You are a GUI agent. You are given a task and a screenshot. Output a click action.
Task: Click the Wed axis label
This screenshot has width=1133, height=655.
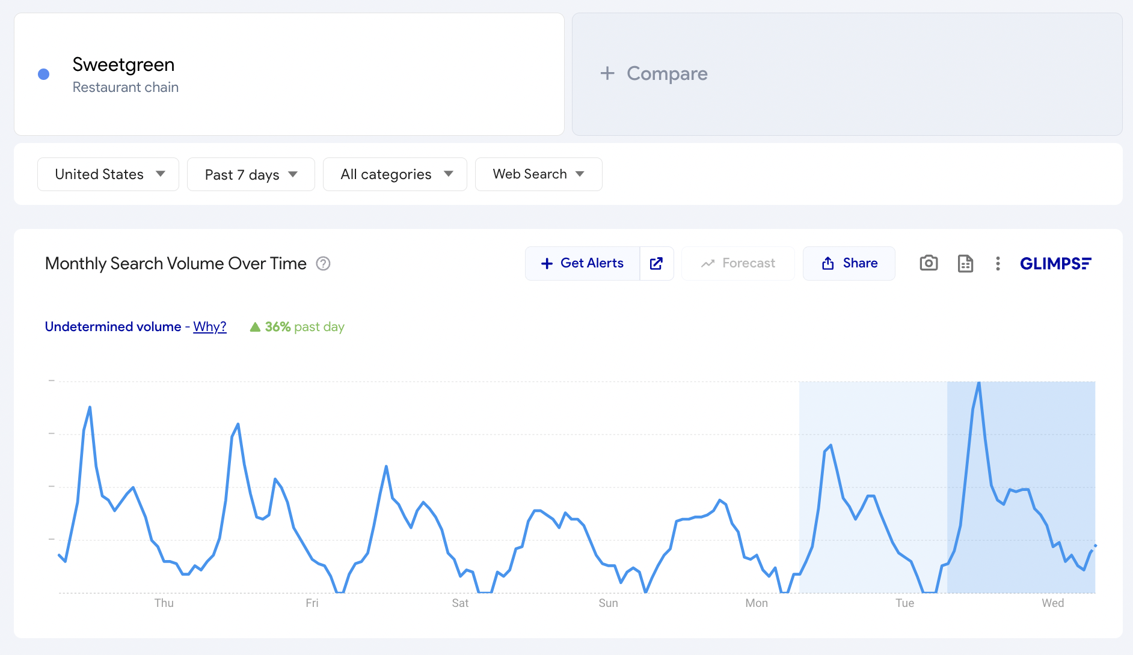pyautogui.click(x=1053, y=603)
